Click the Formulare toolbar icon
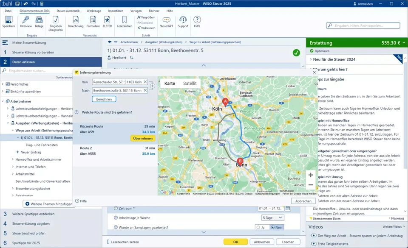Image resolution: width=408 pixels, height=248 pixels. [x=93, y=20]
